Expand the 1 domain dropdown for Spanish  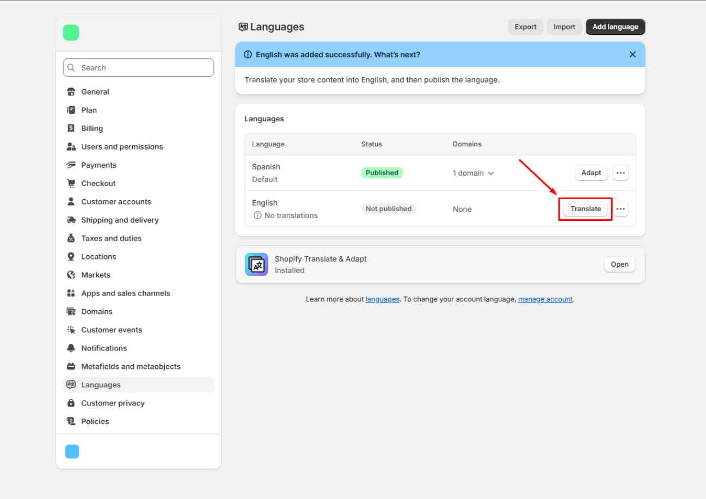click(x=473, y=173)
